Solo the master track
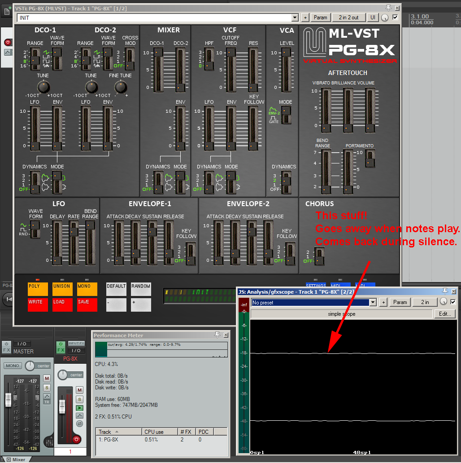461x463 pixels. pos(47,388)
